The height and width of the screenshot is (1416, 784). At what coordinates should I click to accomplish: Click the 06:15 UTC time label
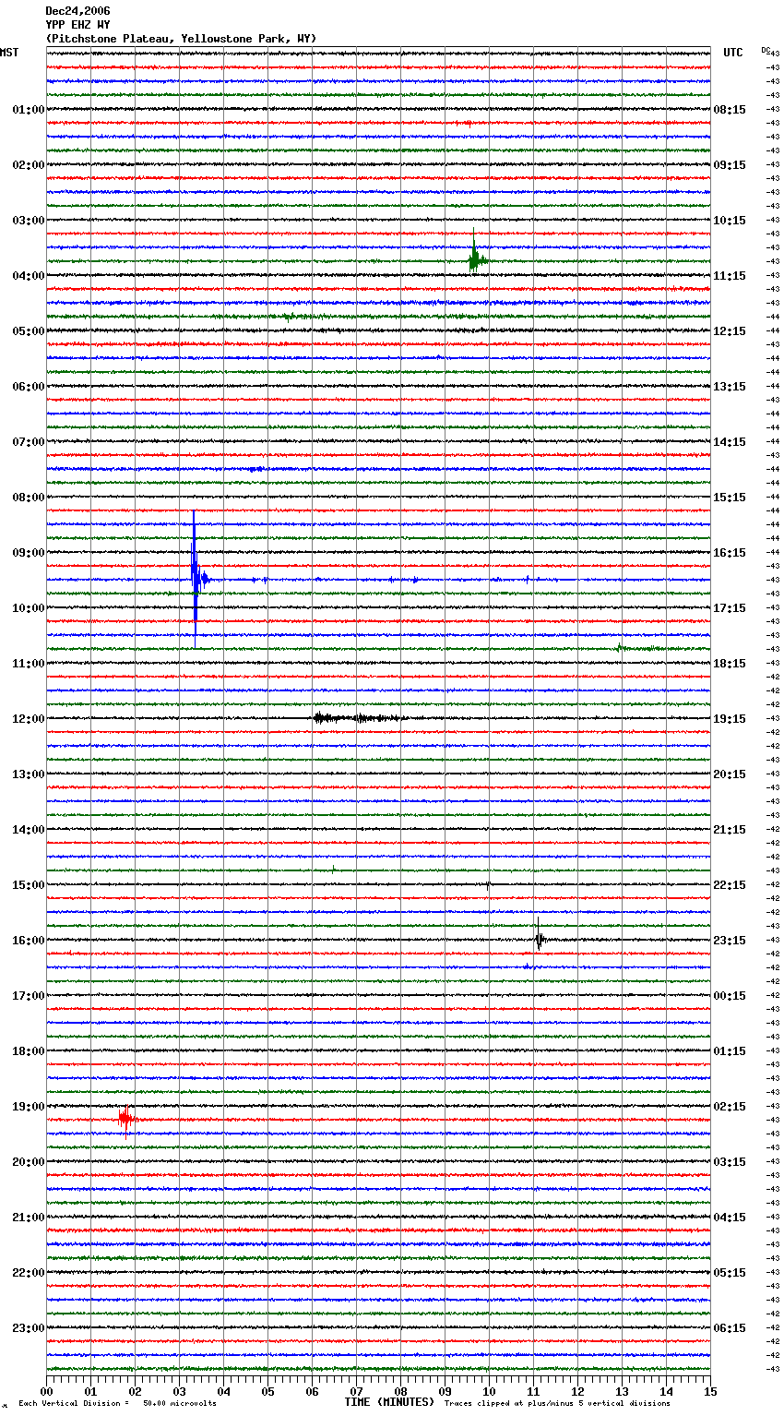tap(730, 1328)
